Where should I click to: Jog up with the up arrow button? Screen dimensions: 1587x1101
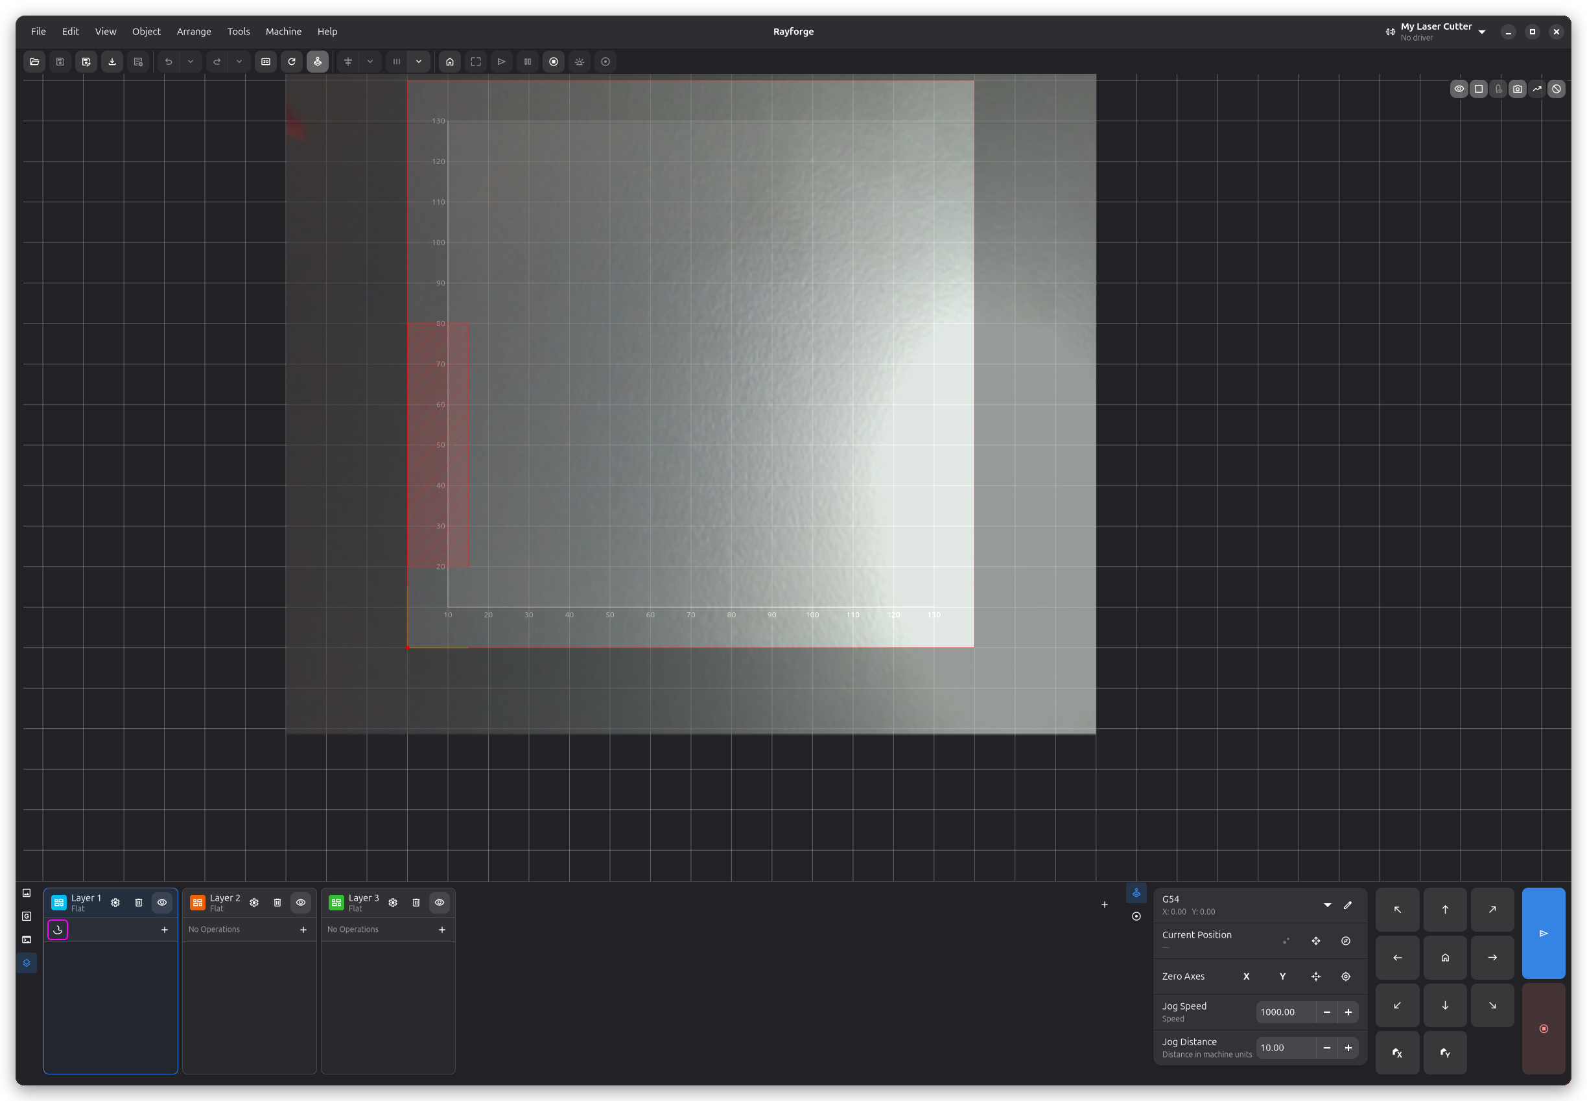pos(1445,909)
